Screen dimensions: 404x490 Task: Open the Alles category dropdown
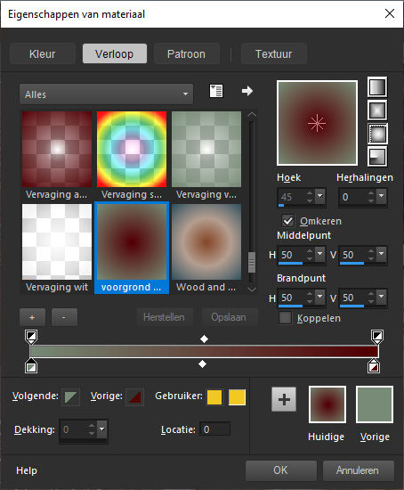106,94
